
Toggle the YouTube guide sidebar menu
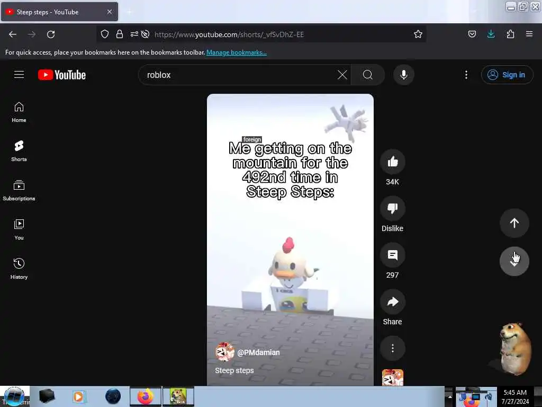tap(19, 75)
